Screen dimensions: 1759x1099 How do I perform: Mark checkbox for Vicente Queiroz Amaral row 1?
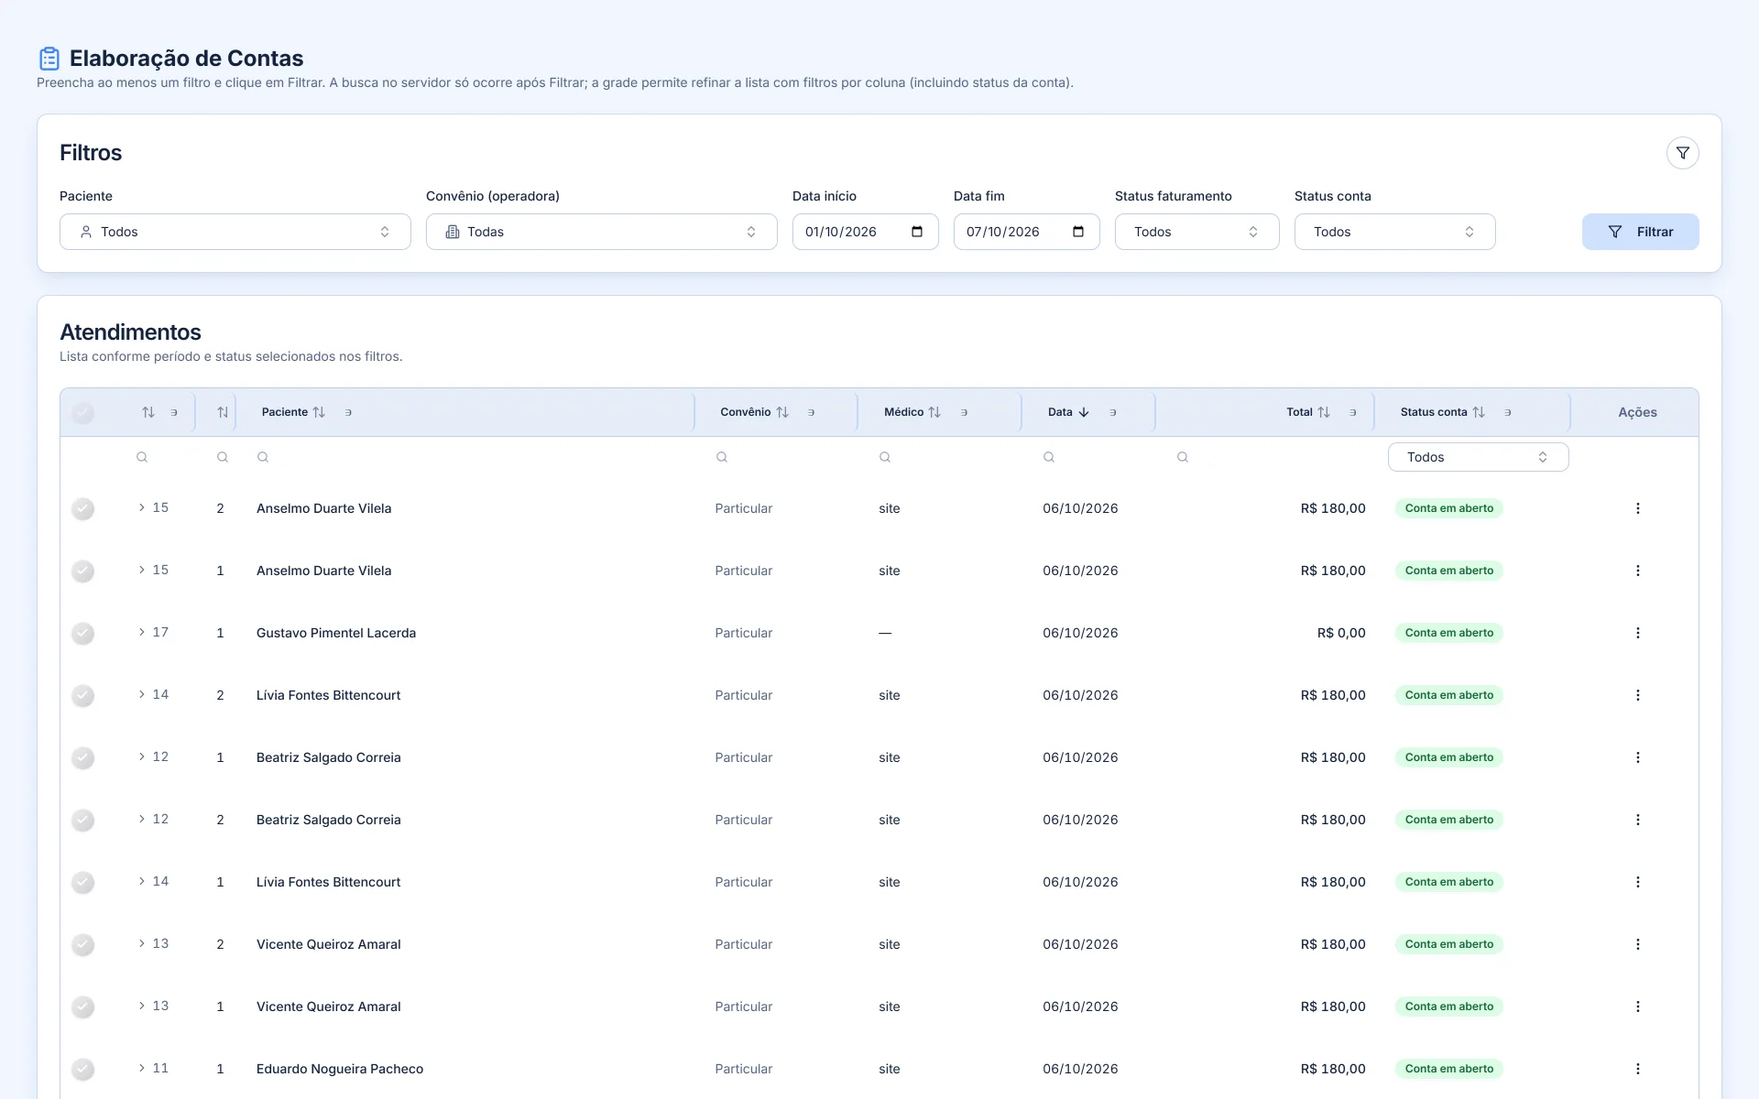click(x=82, y=1007)
